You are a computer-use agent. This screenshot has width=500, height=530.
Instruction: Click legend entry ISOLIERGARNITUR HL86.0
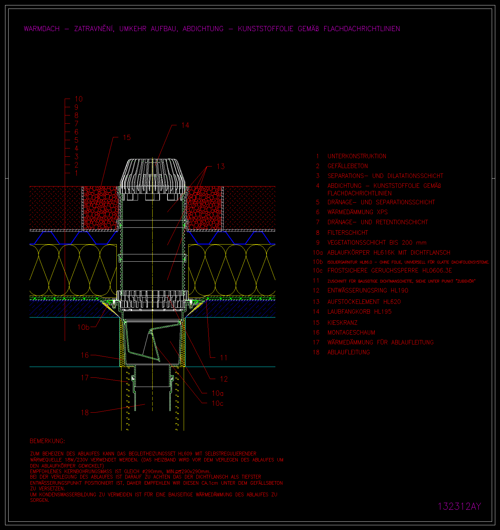tap(408, 262)
